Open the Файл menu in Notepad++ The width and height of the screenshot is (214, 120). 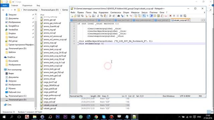pos(73,12)
